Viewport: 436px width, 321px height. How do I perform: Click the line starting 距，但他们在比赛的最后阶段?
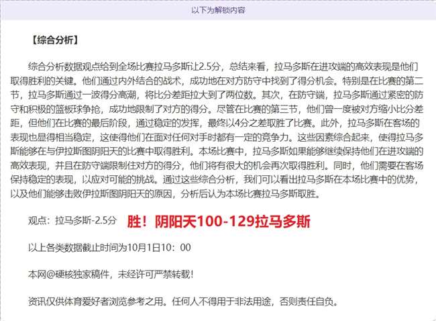pyautogui.click(x=215, y=123)
